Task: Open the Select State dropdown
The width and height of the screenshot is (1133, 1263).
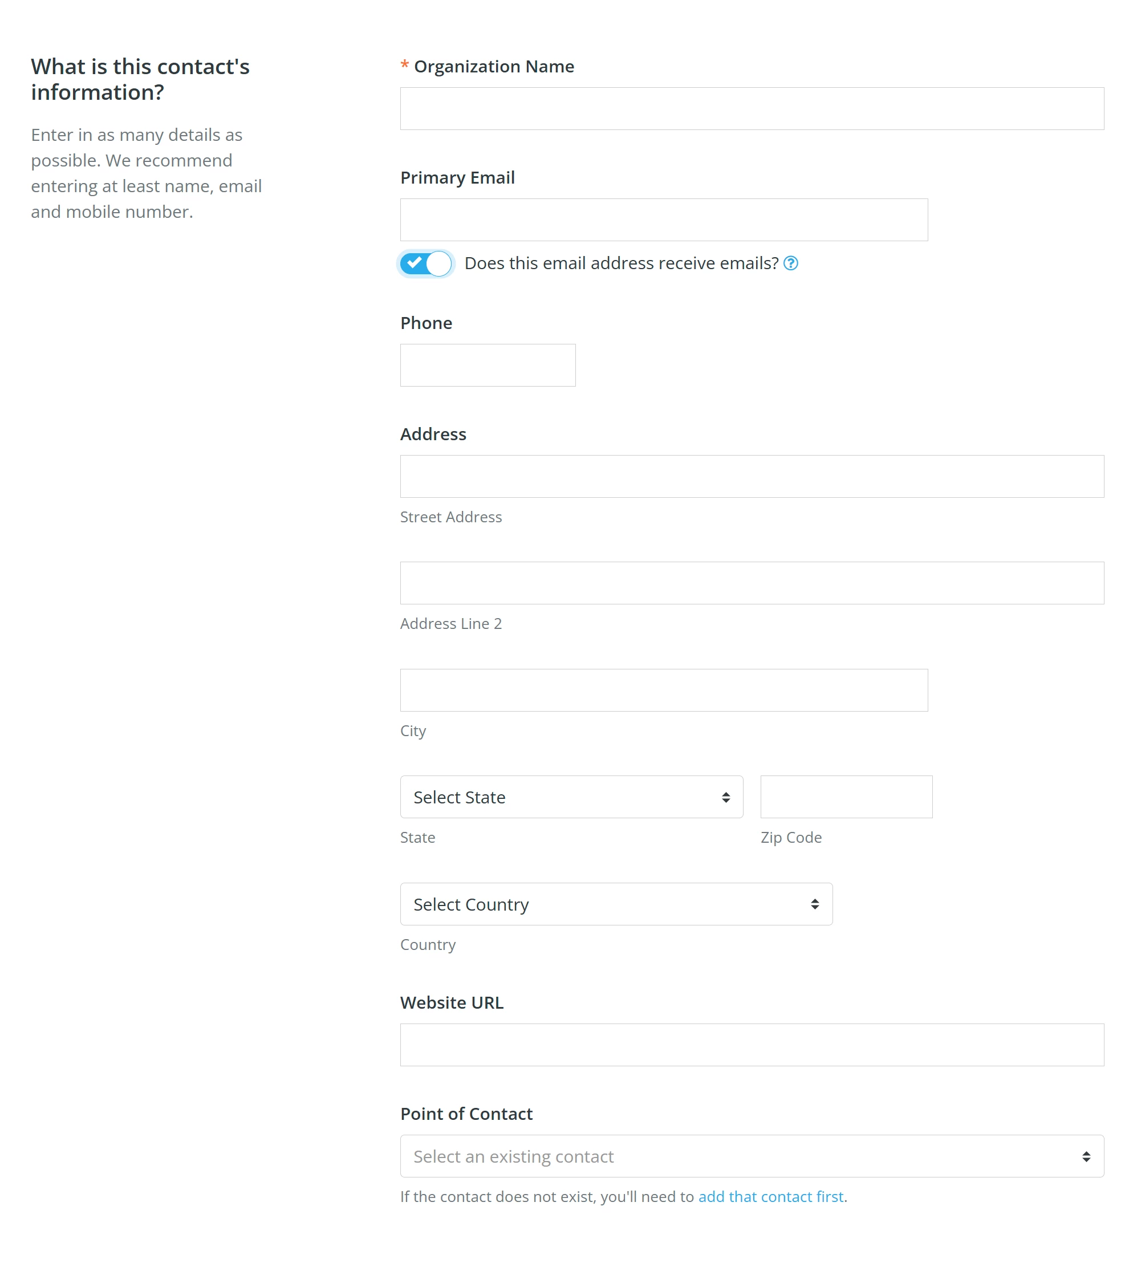Action: 571,797
